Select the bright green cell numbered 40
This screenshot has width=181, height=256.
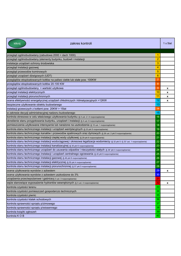158,216
